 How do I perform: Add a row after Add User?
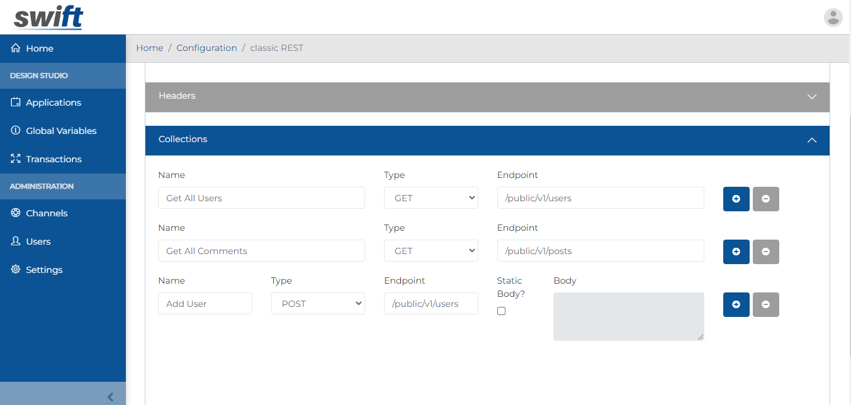[x=736, y=304]
